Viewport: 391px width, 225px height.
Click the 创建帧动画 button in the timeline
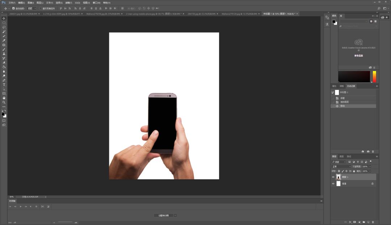[x=163, y=215]
